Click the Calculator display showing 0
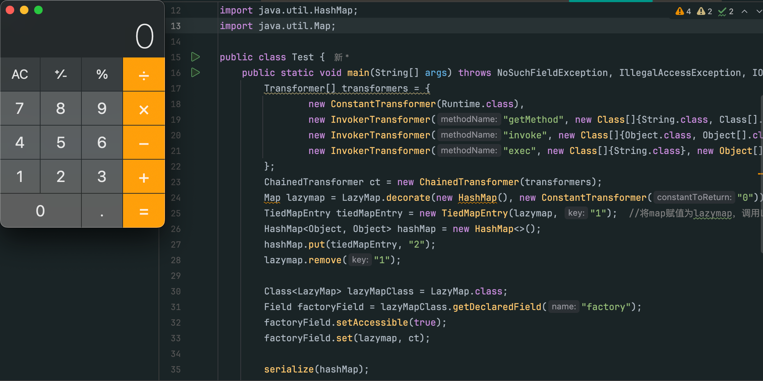 tap(144, 37)
